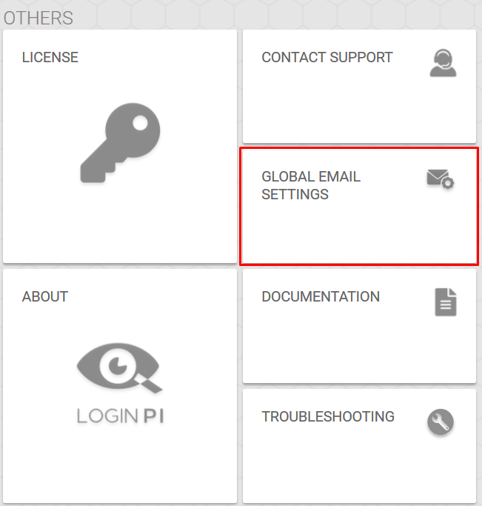The image size is (482, 506).
Task: Open GLOBAL EMAIL SETTINGS label
Action: pyautogui.click(x=311, y=185)
